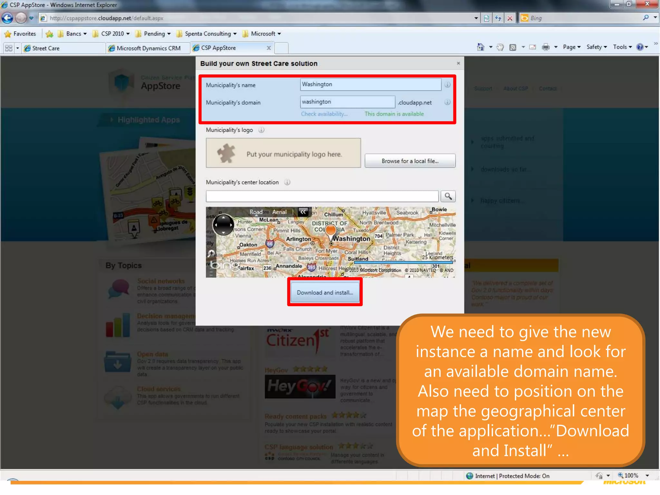Click the Municipality's name text field

tap(371, 84)
